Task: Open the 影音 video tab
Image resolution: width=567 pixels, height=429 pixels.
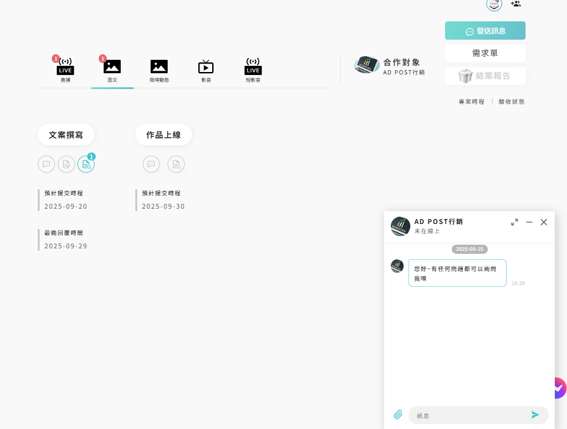Action: pyautogui.click(x=205, y=70)
